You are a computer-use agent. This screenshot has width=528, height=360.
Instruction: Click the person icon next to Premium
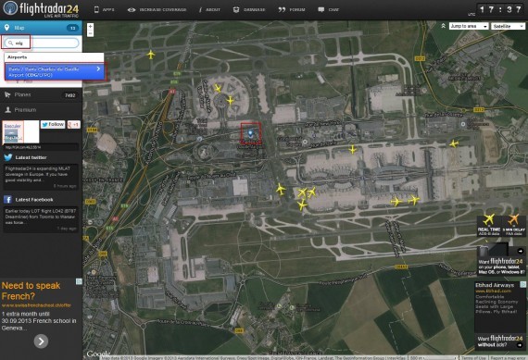pos(7,110)
